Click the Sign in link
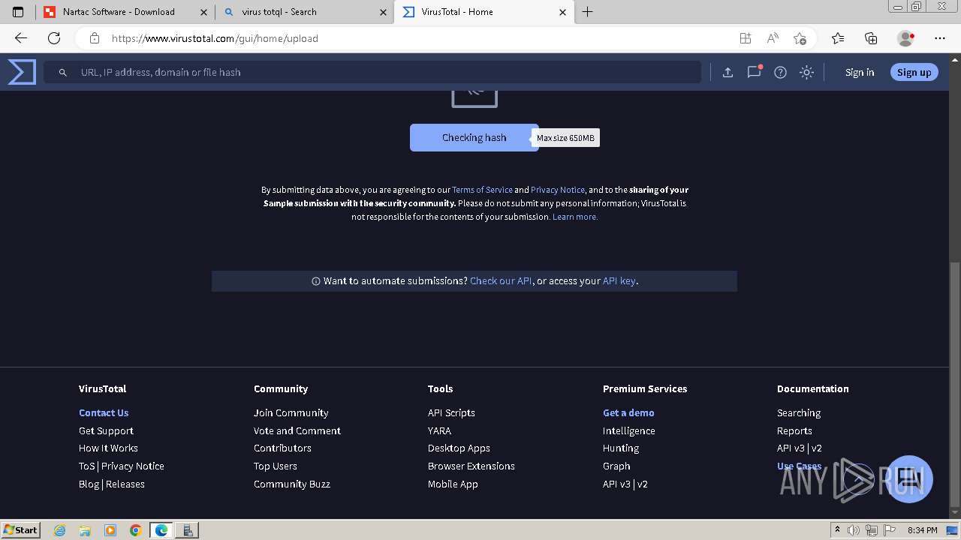Screen dimensions: 961x540 click(860, 73)
